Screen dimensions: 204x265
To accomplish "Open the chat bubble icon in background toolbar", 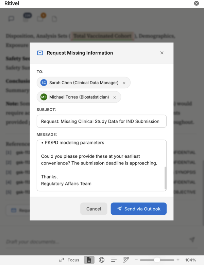I will click(11, 19).
